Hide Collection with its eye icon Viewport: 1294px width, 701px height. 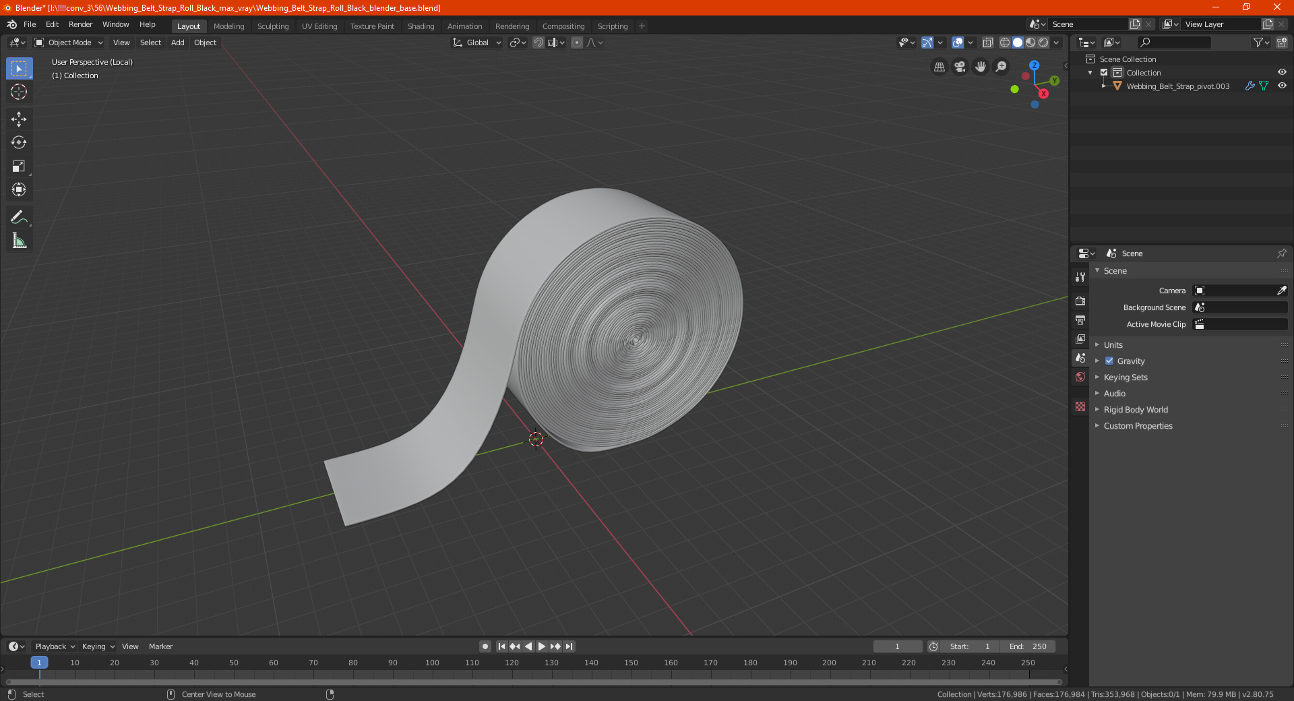click(1281, 72)
